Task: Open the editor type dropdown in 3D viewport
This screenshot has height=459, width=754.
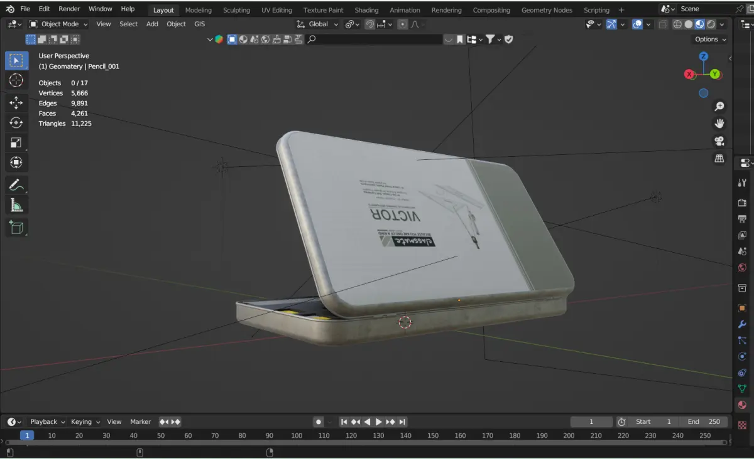Action: (x=15, y=24)
